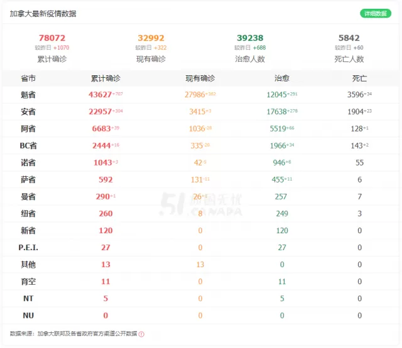This screenshot has width=402, height=348.
Task: Select the 萨省 row label
Action: click(28, 179)
